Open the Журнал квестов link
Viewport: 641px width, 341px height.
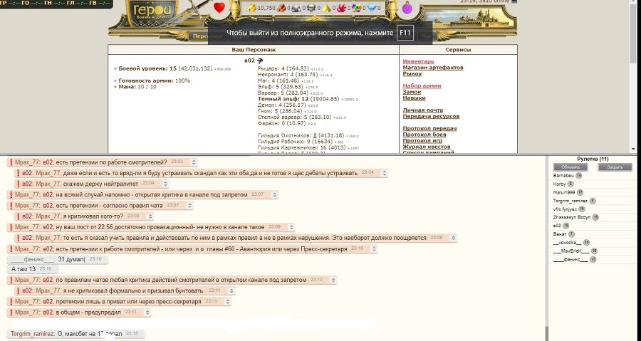[x=427, y=147]
